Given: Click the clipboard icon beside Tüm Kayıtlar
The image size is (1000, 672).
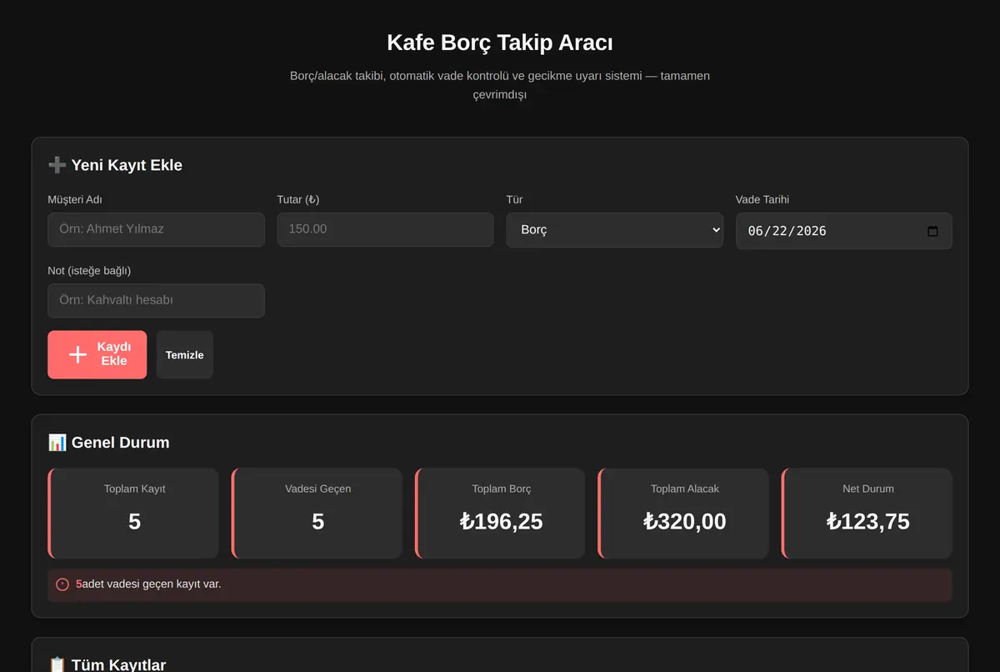Looking at the screenshot, I should pos(57,665).
